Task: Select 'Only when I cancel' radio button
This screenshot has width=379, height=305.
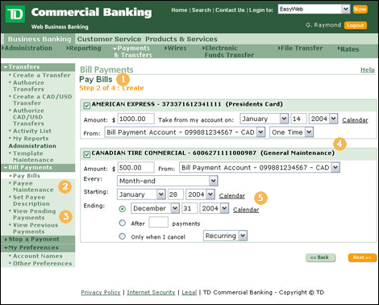Action: coord(123,236)
